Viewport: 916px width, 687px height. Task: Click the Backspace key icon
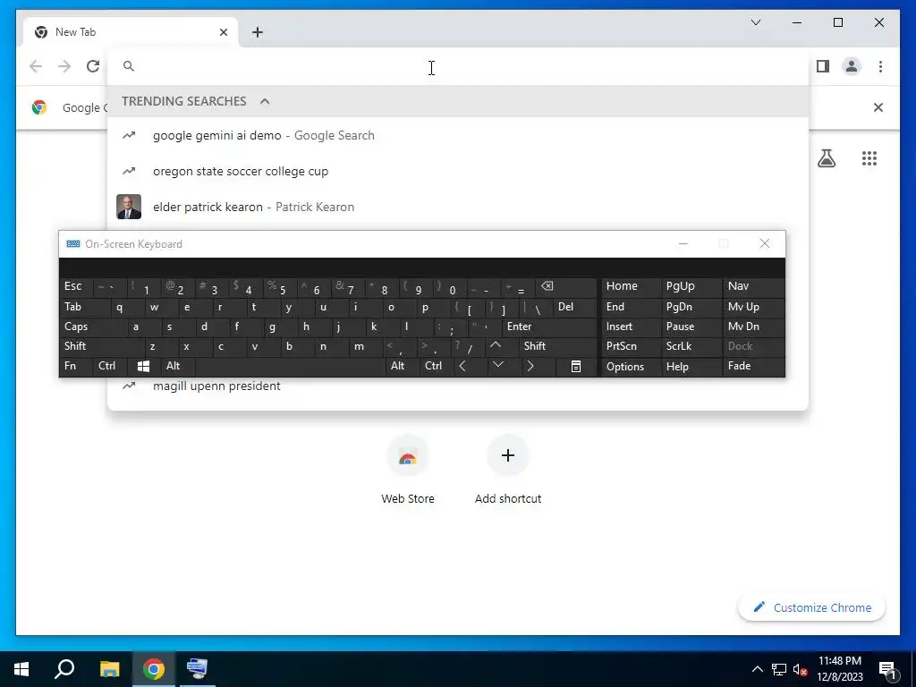pos(567,286)
